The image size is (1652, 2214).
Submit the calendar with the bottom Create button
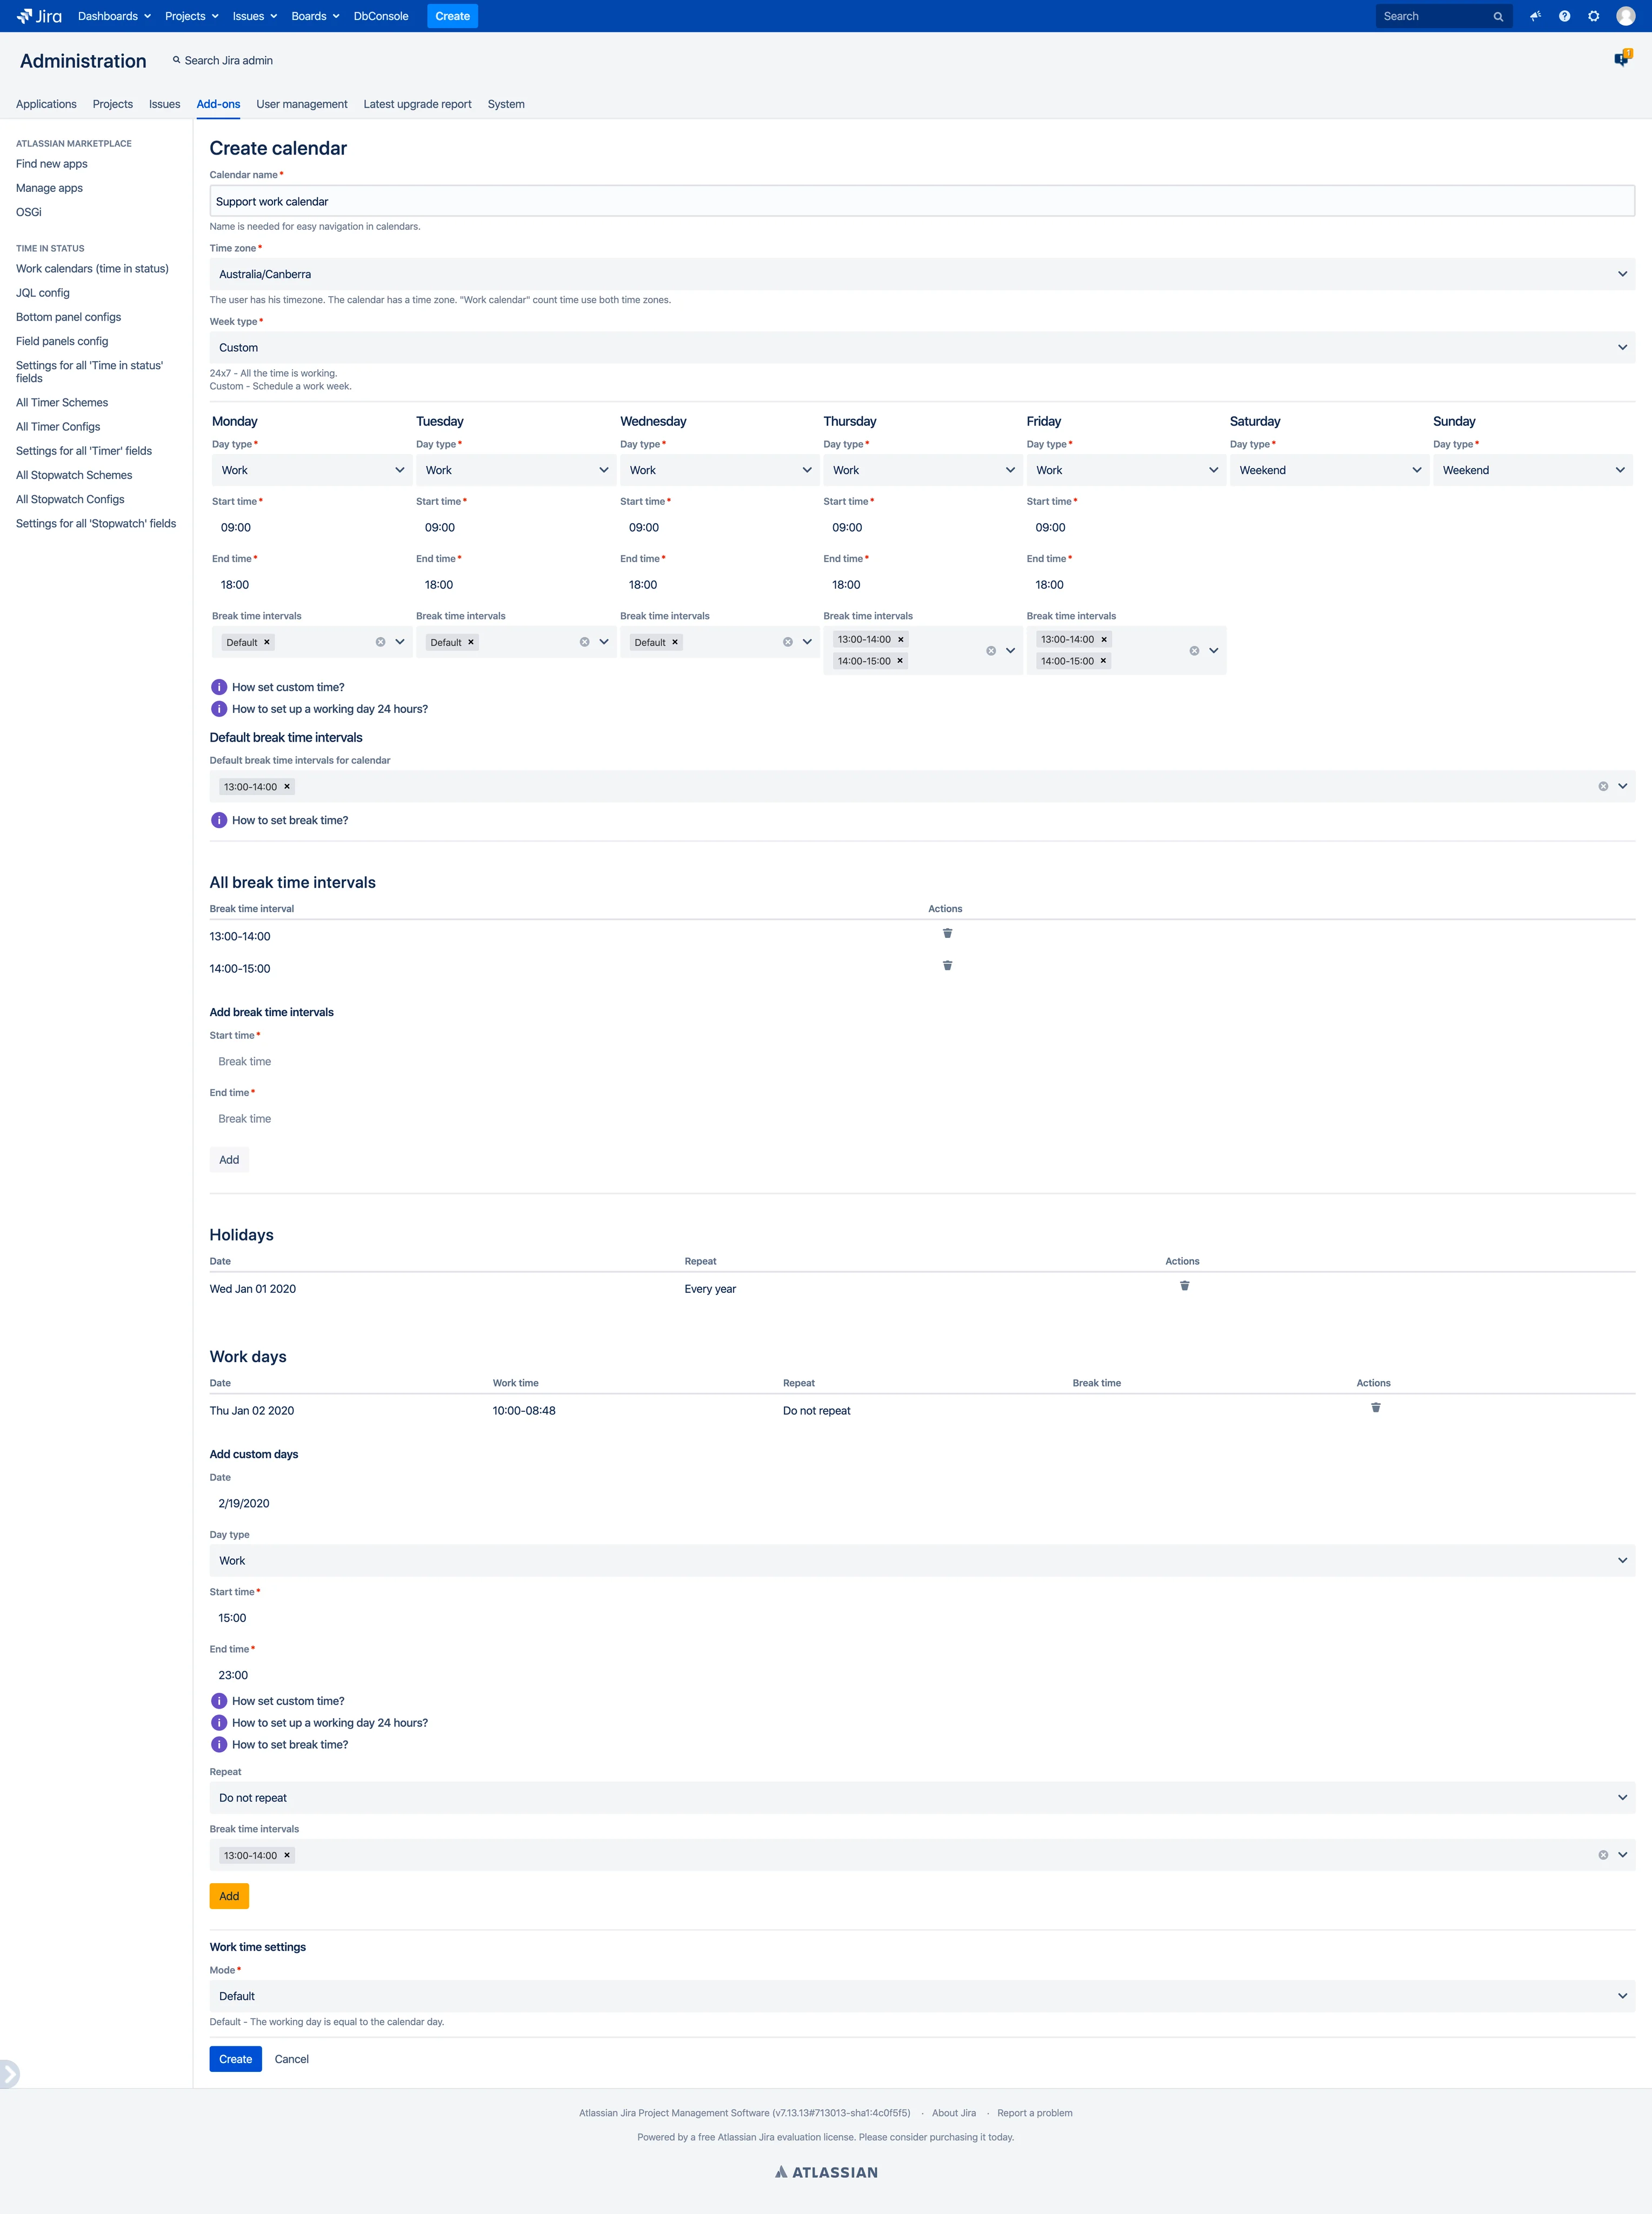(x=236, y=2059)
